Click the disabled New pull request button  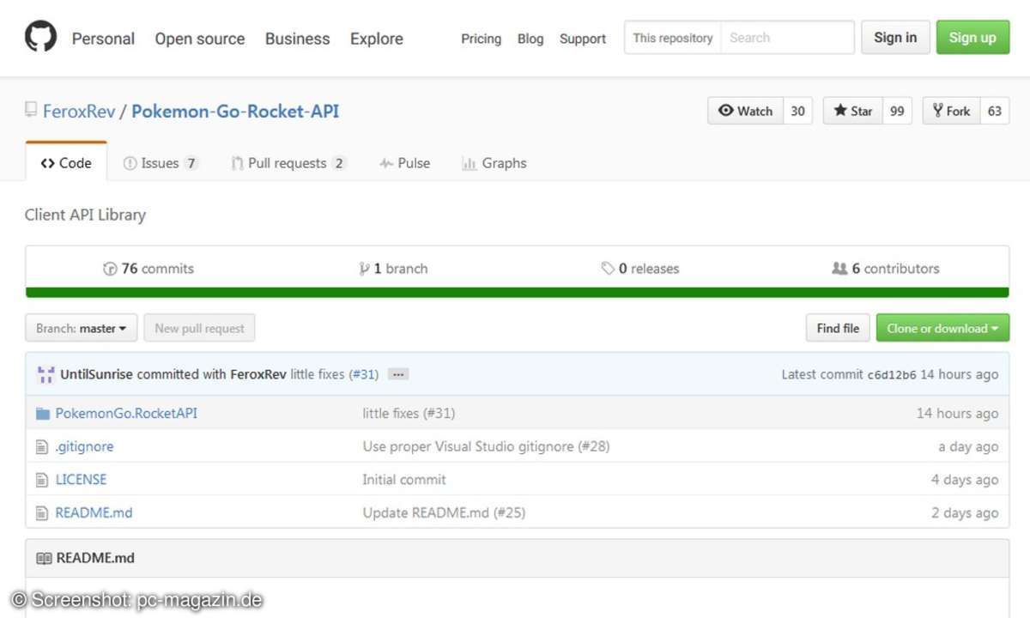click(x=199, y=328)
